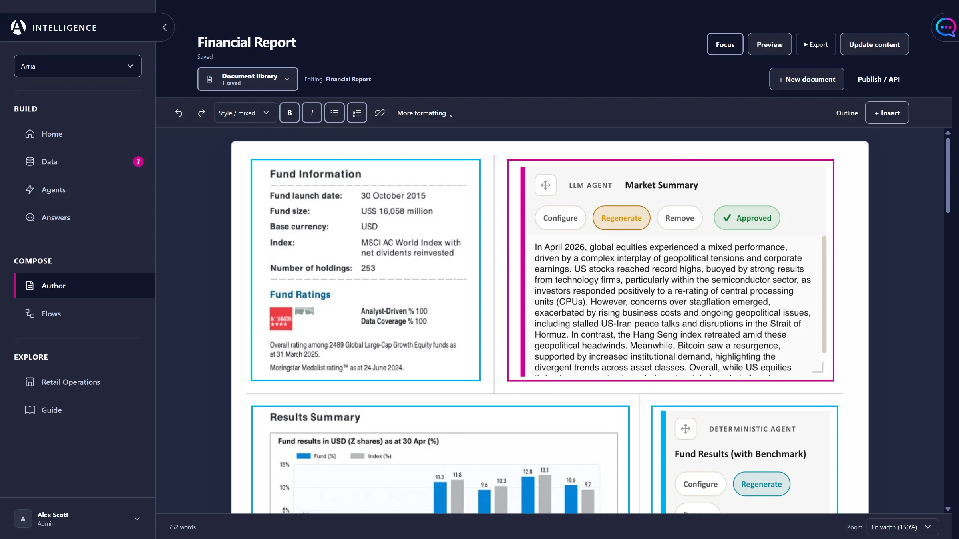Image resolution: width=959 pixels, height=539 pixels.
Task: Click the Update content button
Action: [x=874, y=44]
